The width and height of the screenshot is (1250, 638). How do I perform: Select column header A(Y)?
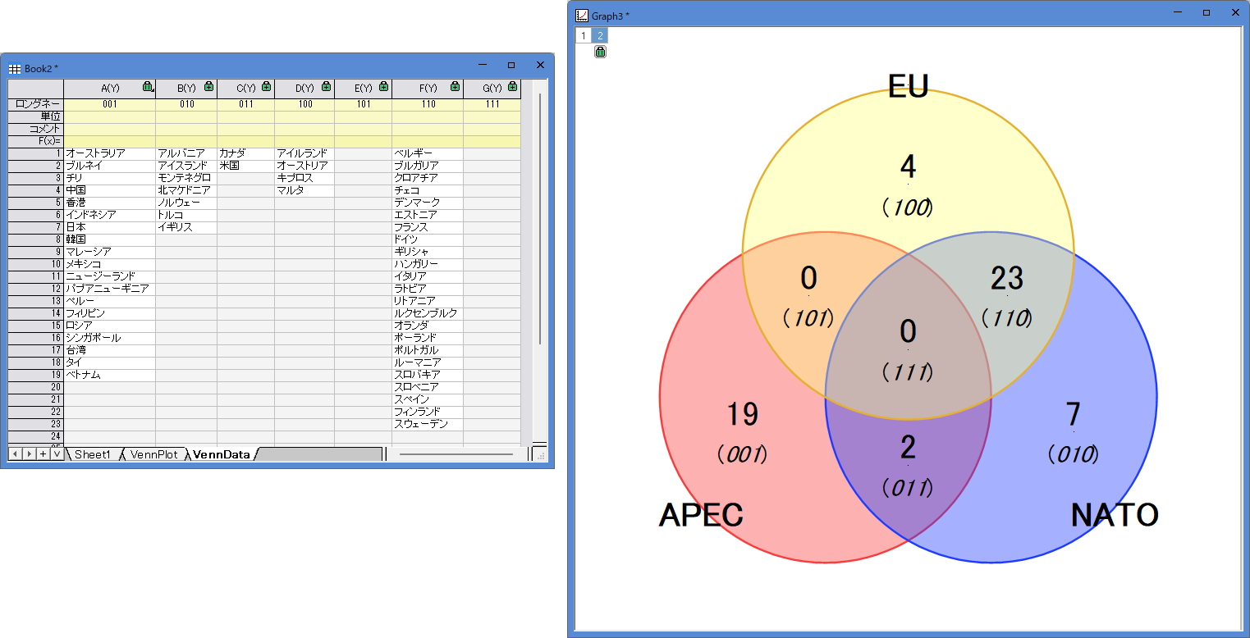click(x=110, y=88)
